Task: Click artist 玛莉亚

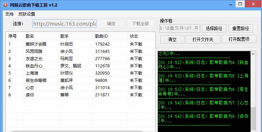Action: [67, 59]
